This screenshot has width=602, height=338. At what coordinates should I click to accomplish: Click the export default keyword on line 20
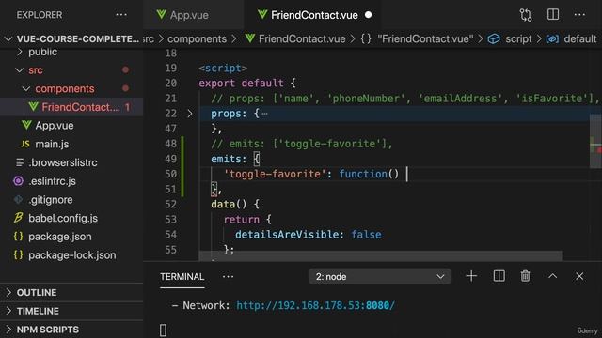click(x=241, y=84)
